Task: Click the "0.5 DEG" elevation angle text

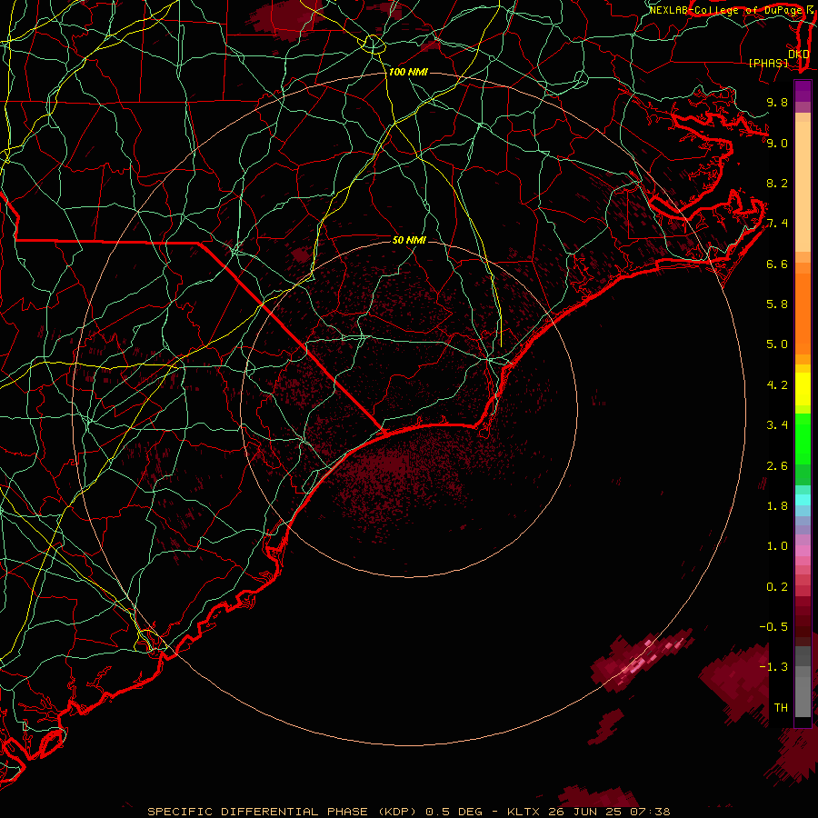Action: click(454, 812)
